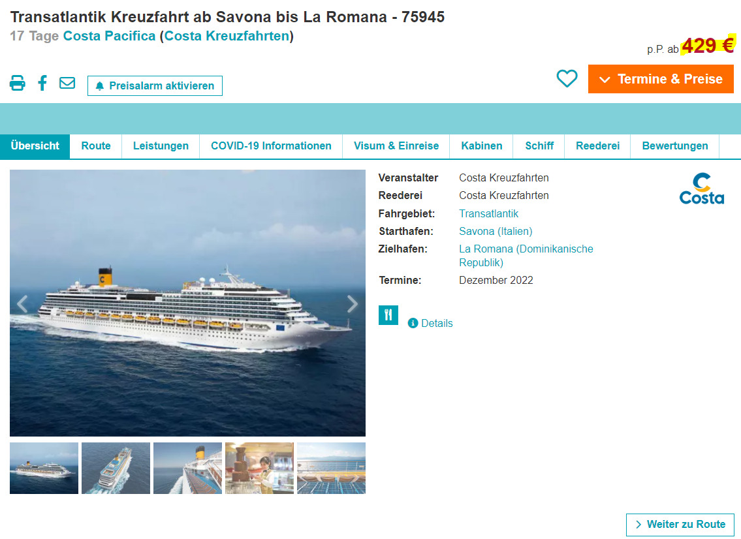Switch to the Route tab

tap(96, 146)
